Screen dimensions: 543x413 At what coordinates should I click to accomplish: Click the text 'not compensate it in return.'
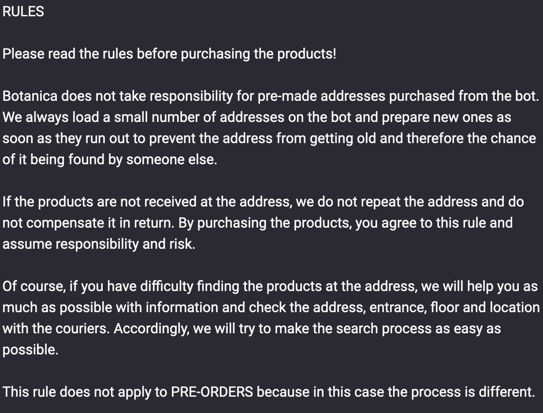[x=89, y=223]
